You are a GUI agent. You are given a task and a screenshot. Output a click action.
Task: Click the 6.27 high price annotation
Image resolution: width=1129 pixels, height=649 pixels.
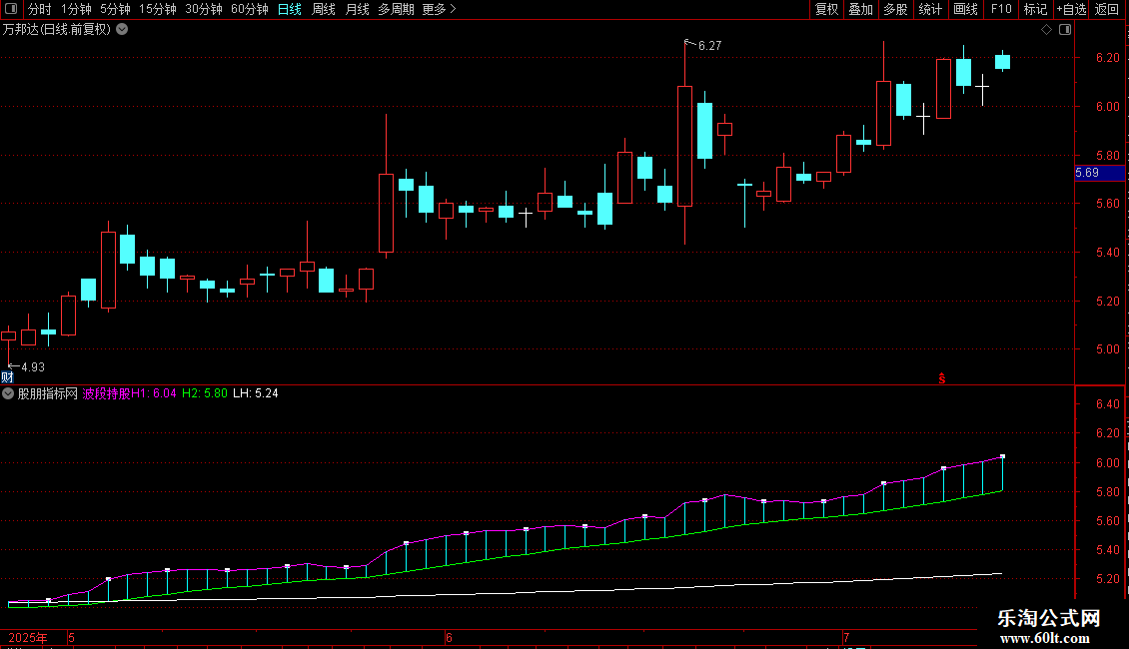(x=709, y=46)
